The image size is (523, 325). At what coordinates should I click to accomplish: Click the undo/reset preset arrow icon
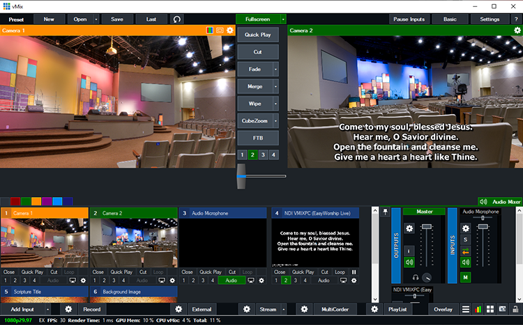point(178,19)
